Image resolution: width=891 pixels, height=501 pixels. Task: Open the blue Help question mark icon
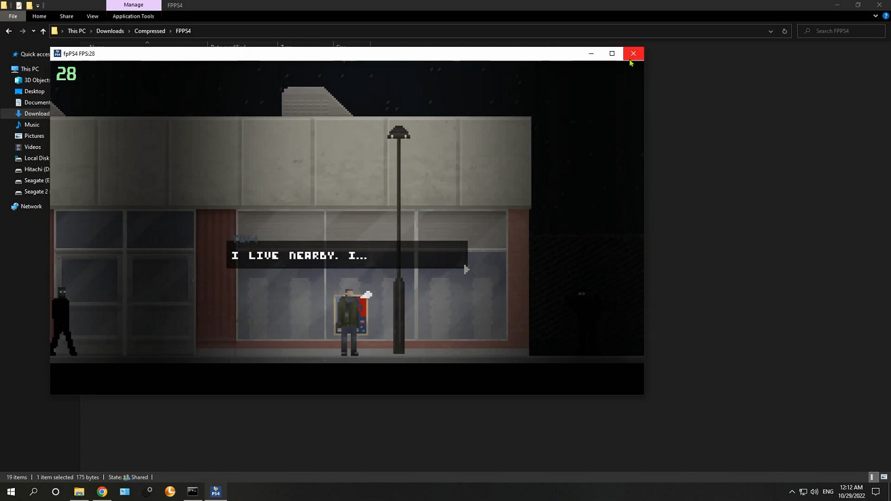886,16
